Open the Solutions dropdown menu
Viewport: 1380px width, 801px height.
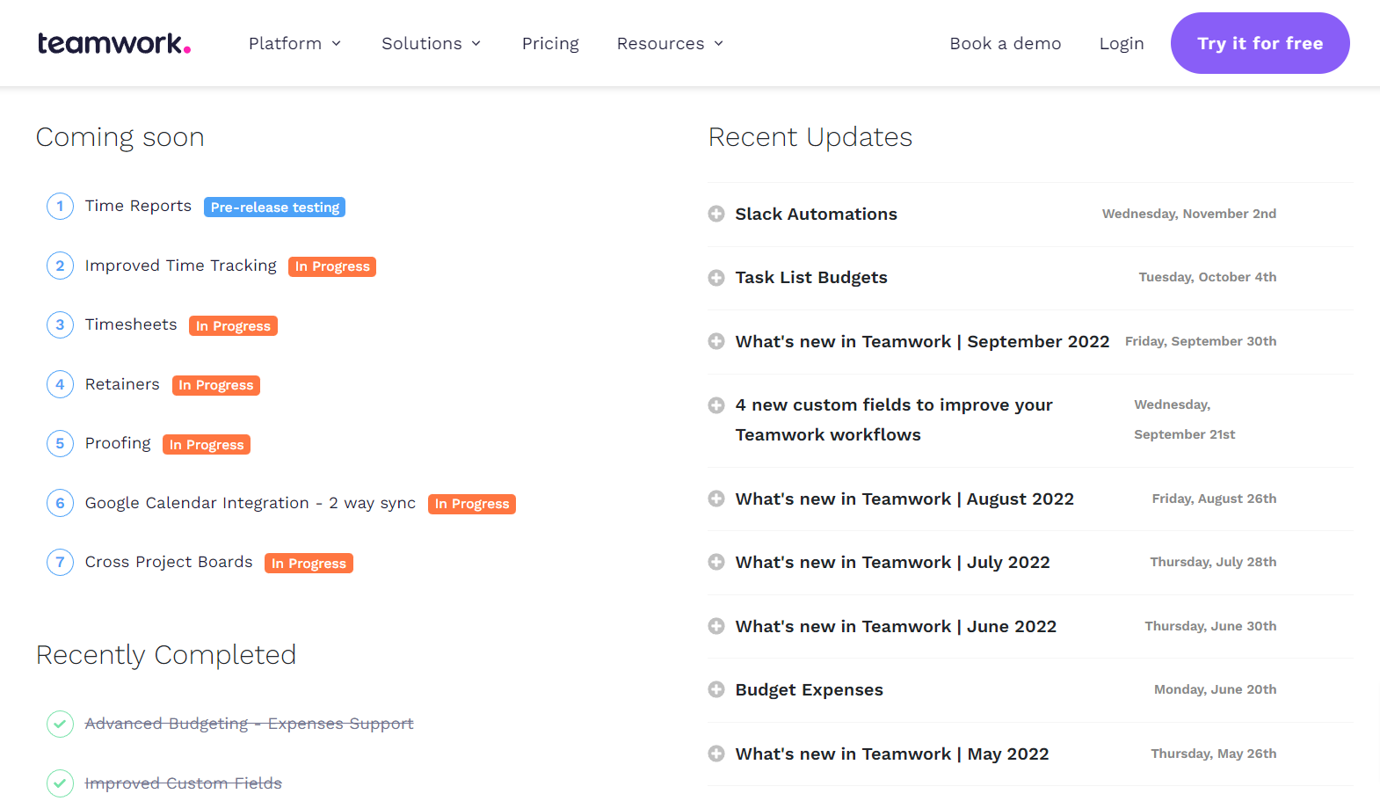click(431, 43)
